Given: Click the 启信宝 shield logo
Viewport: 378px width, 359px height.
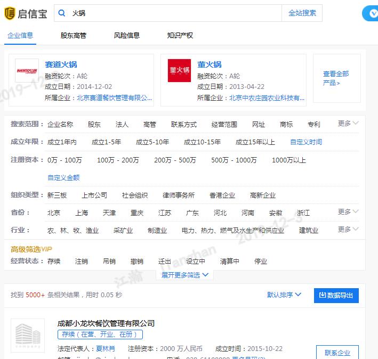Looking at the screenshot, I should tap(10, 13).
